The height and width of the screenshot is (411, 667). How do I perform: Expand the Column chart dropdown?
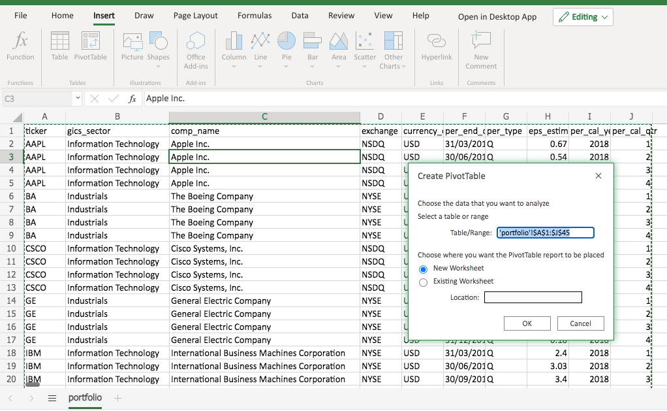(234, 66)
